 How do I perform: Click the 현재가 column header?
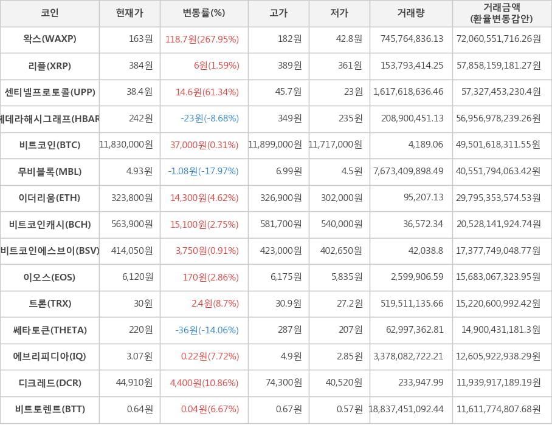(x=129, y=13)
